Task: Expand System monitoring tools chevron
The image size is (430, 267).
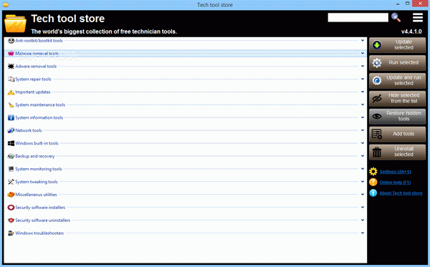Action: click(x=363, y=169)
